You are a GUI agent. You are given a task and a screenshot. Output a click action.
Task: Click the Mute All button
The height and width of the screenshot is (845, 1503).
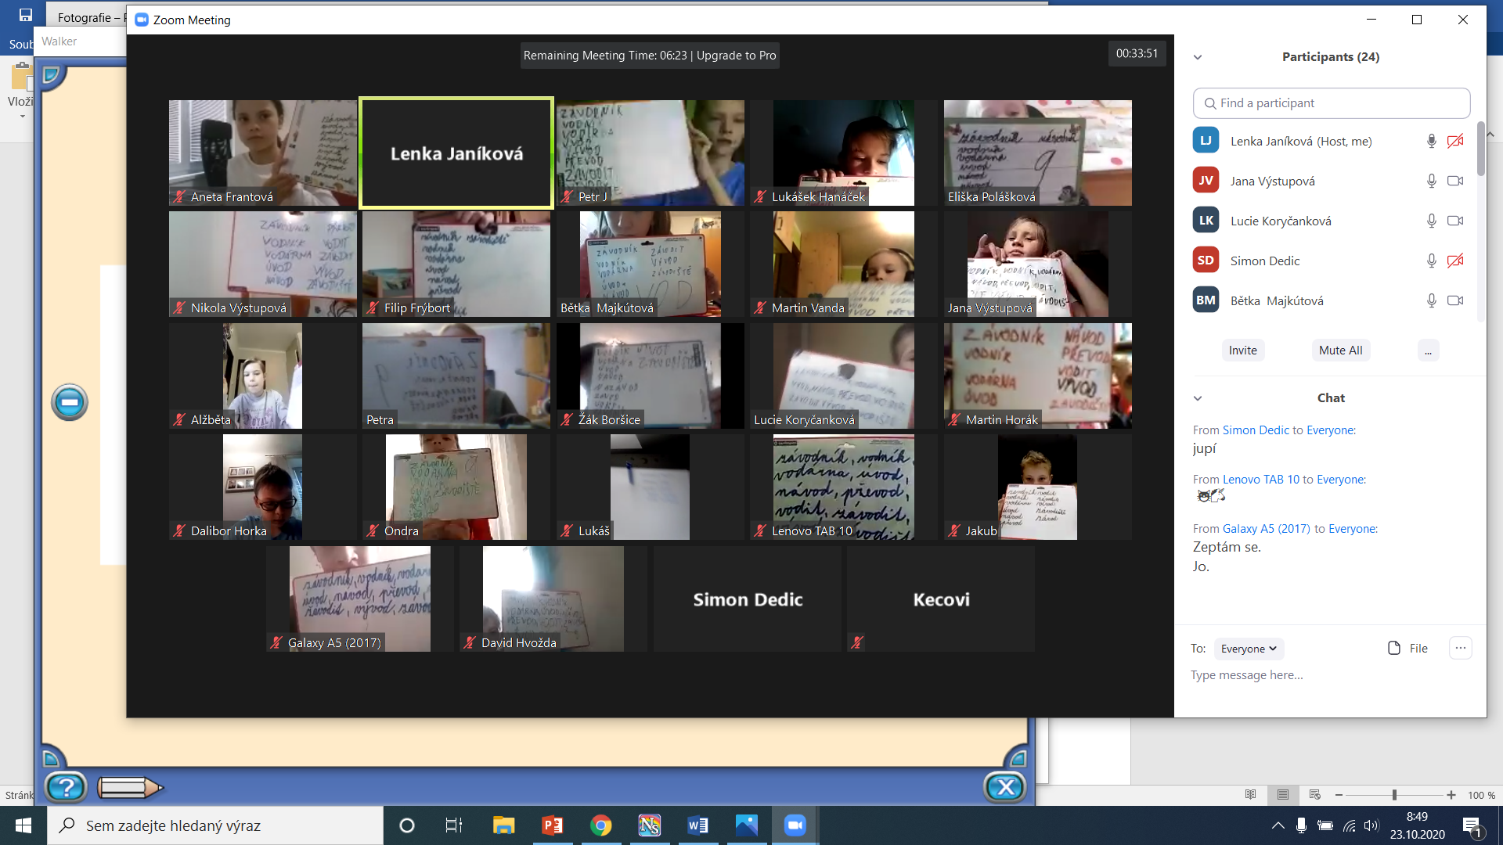pyautogui.click(x=1340, y=351)
